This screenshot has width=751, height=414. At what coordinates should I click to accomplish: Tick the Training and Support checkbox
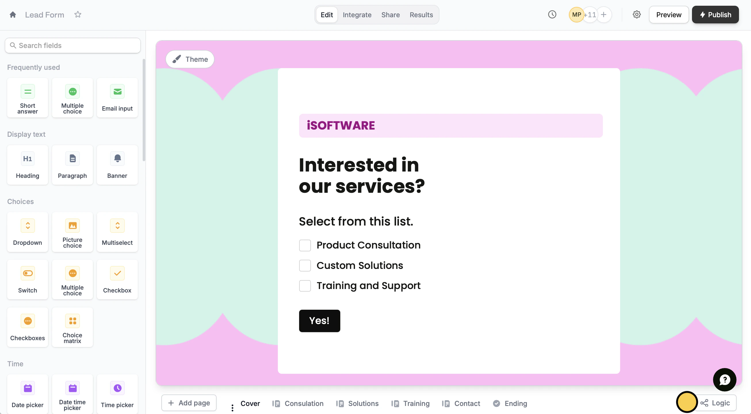coord(305,286)
